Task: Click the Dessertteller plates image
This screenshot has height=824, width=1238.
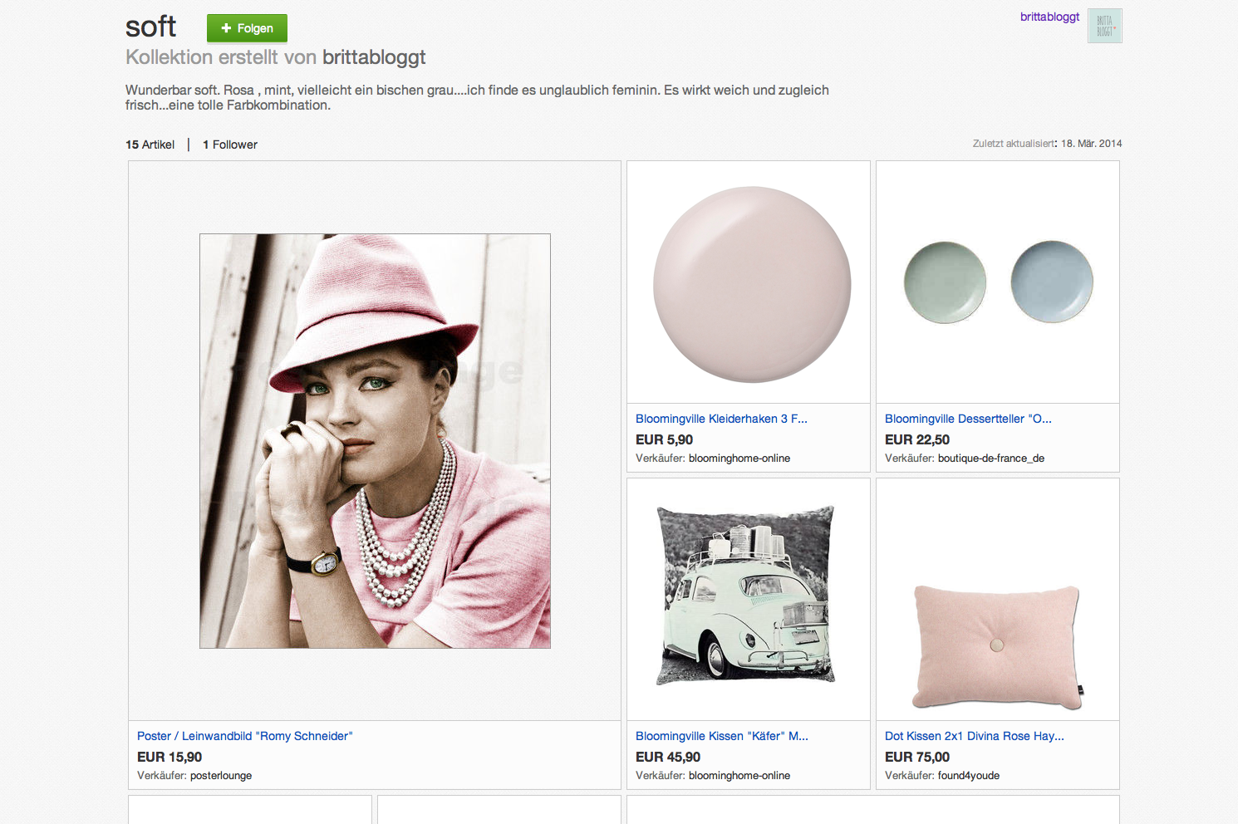Action: pos(998,282)
